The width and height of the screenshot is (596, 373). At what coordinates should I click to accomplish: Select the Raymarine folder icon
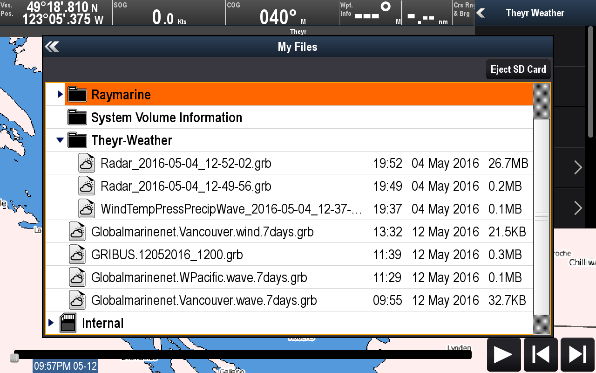[77, 94]
